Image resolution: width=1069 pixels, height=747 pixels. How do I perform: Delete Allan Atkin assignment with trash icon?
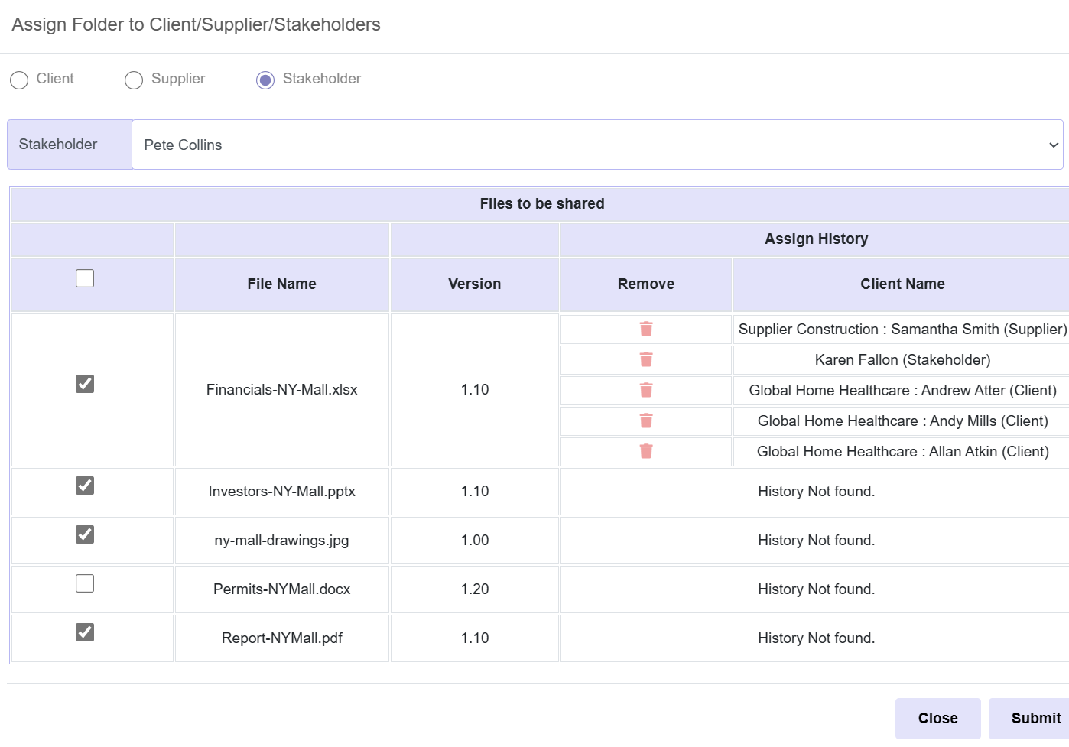tap(646, 451)
